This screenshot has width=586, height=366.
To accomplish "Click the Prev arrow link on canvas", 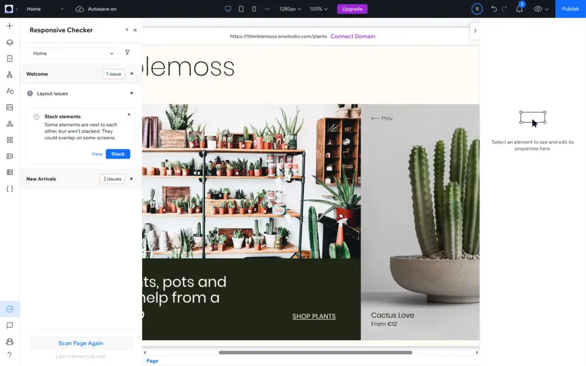I will pos(382,118).
